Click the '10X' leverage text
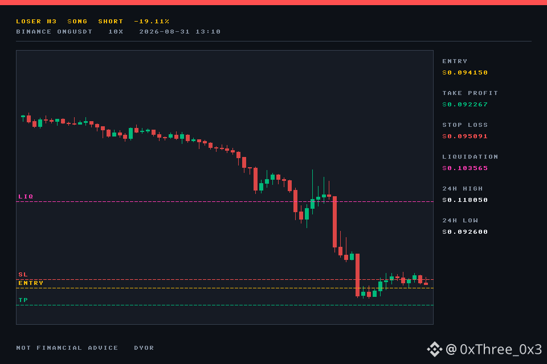Image resolution: width=547 pixels, height=364 pixels. click(x=116, y=32)
